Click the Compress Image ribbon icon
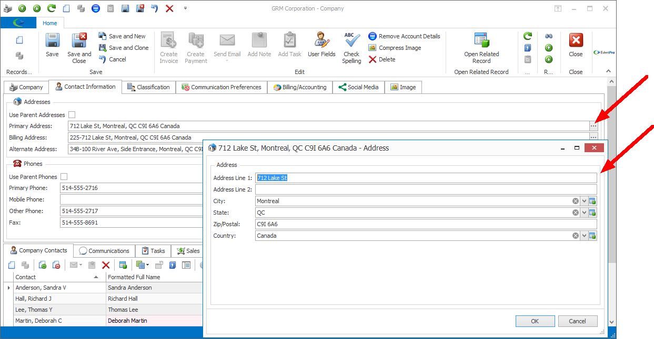 click(373, 48)
